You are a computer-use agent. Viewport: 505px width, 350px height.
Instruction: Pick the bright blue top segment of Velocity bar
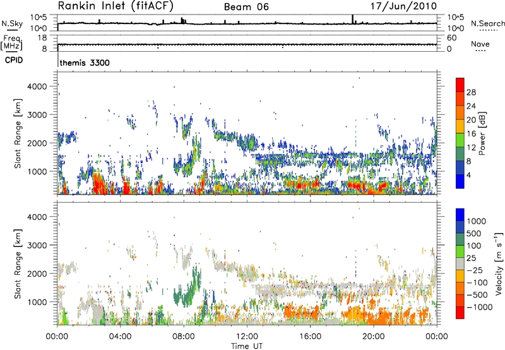click(460, 215)
